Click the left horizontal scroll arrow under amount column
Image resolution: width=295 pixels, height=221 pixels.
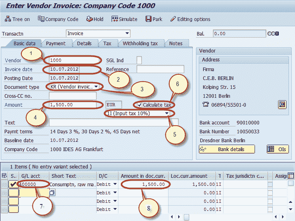click(x=172, y=217)
